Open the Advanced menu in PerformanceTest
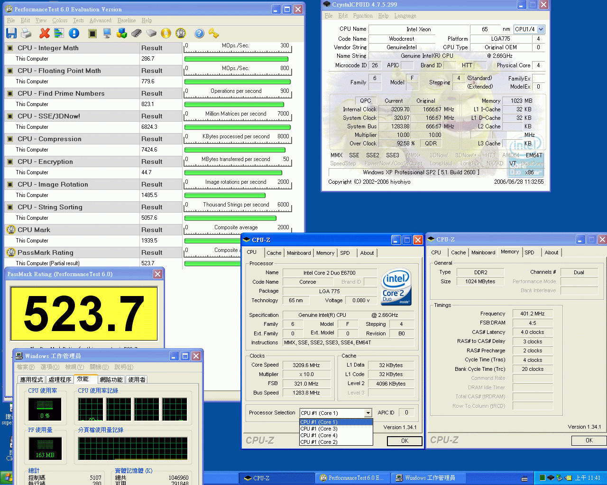 (x=100, y=20)
